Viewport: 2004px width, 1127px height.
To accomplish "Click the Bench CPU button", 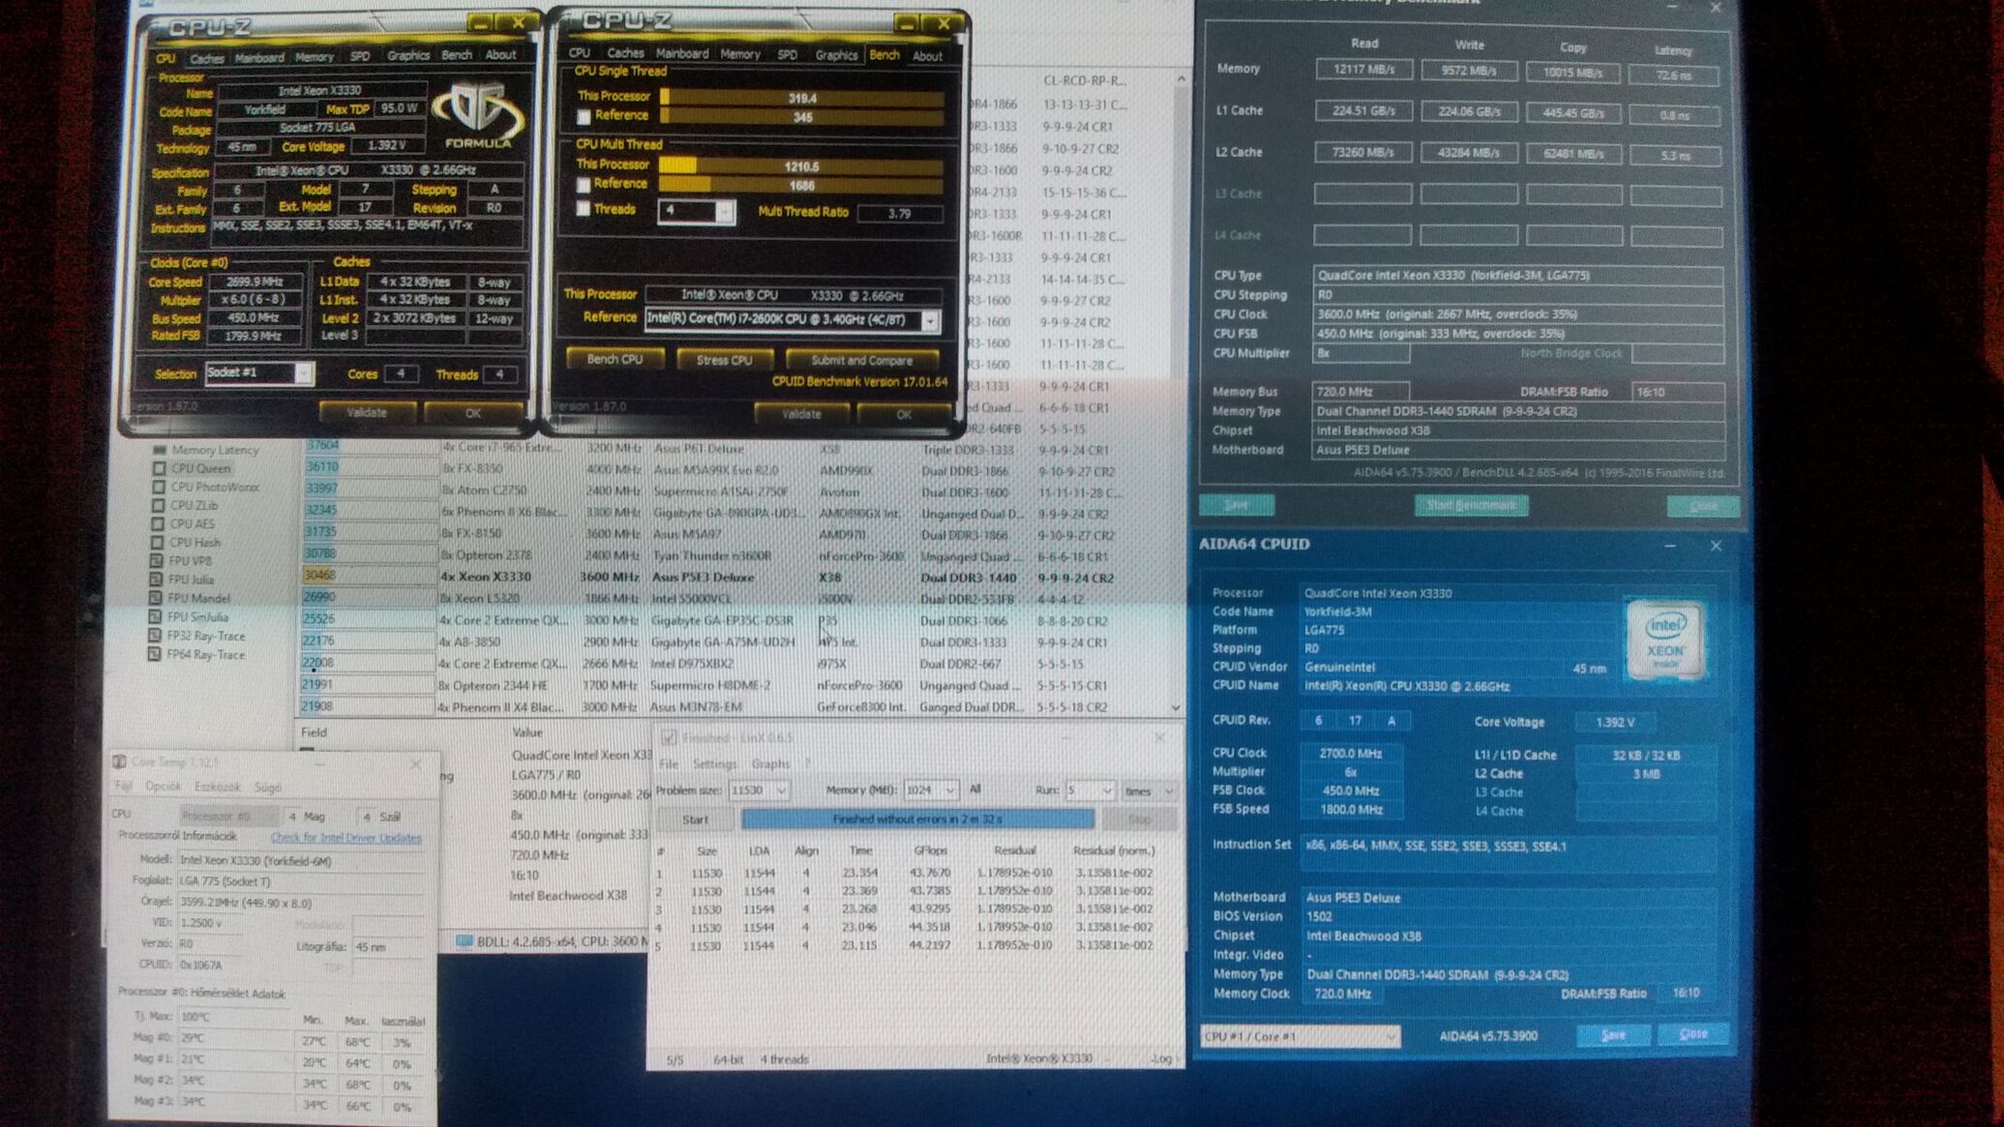I will [x=615, y=359].
